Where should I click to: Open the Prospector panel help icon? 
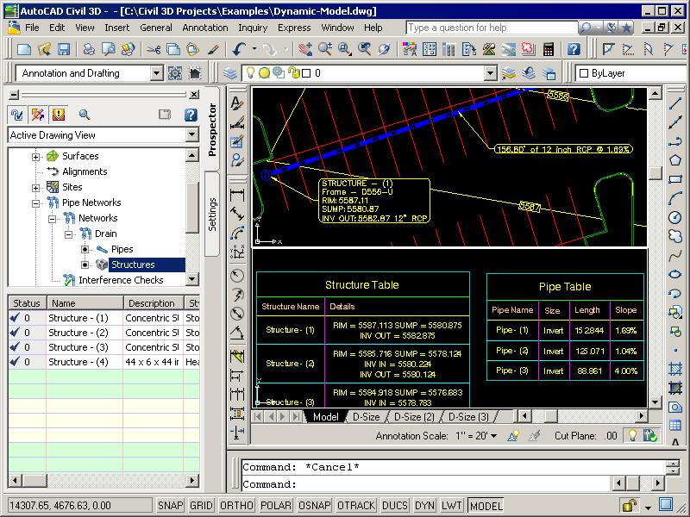(x=191, y=115)
